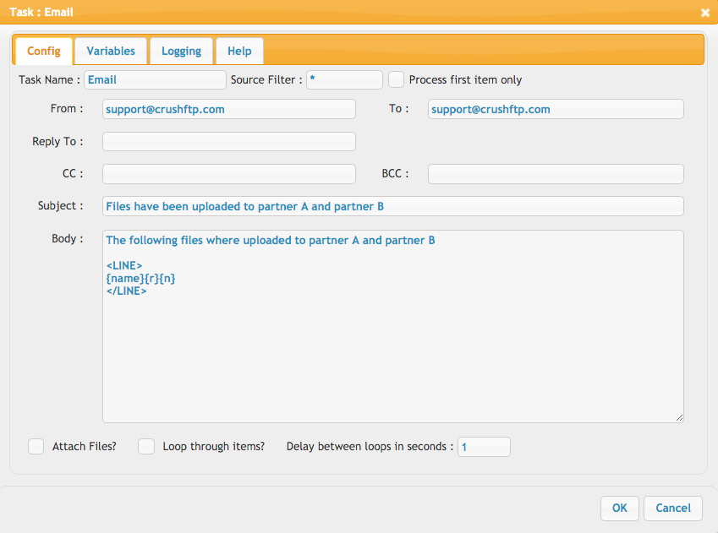Viewport: 718px width, 533px height.
Task: Close the Task Email dialog
Action: pyautogui.click(x=704, y=13)
